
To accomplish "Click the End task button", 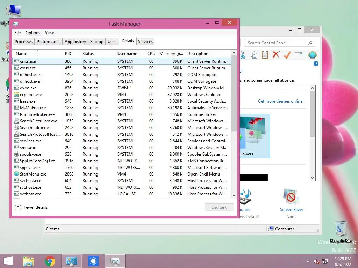I will (219, 207).
